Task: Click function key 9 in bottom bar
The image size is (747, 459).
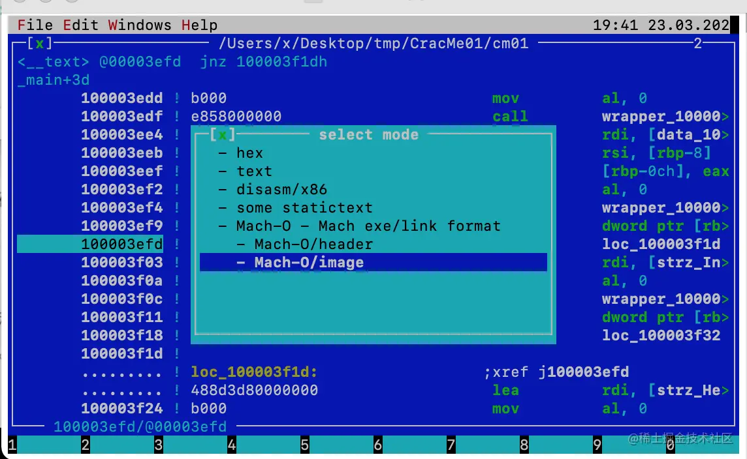Action: pos(597,445)
